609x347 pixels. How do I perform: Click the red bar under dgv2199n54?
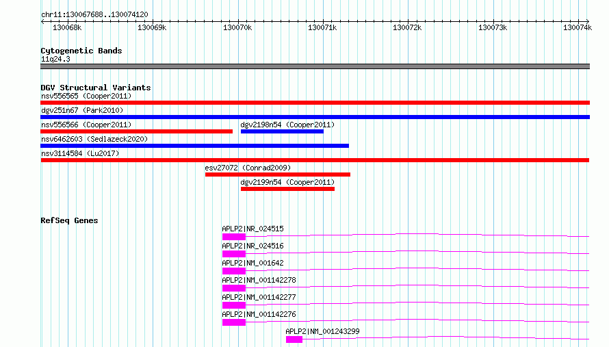click(287, 189)
